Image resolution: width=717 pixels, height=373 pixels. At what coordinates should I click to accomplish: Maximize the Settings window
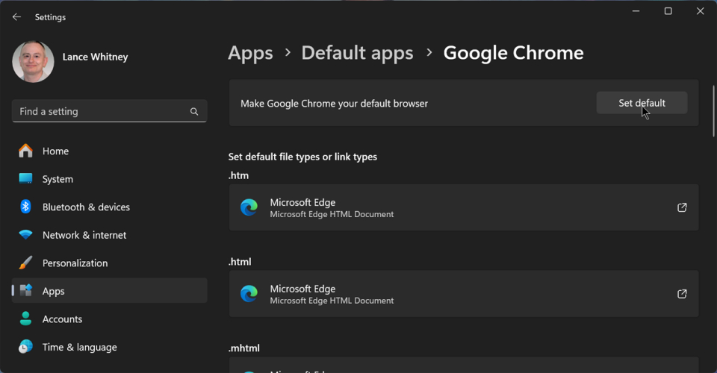pos(668,11)
